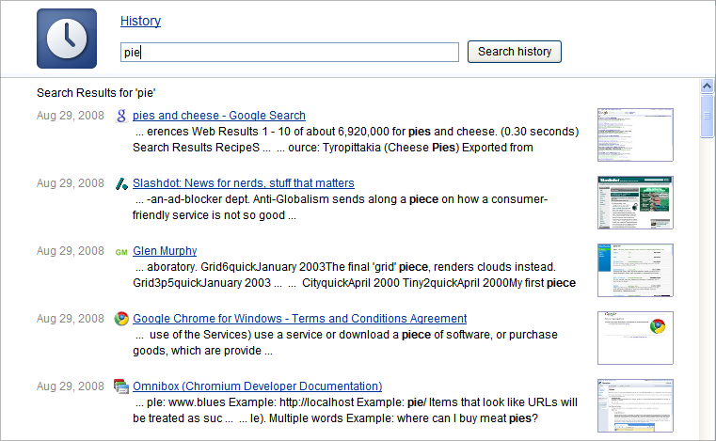Open Google Chrome Terms and Conditions Agreement link
716x441 pixels.
click(299, 318)
